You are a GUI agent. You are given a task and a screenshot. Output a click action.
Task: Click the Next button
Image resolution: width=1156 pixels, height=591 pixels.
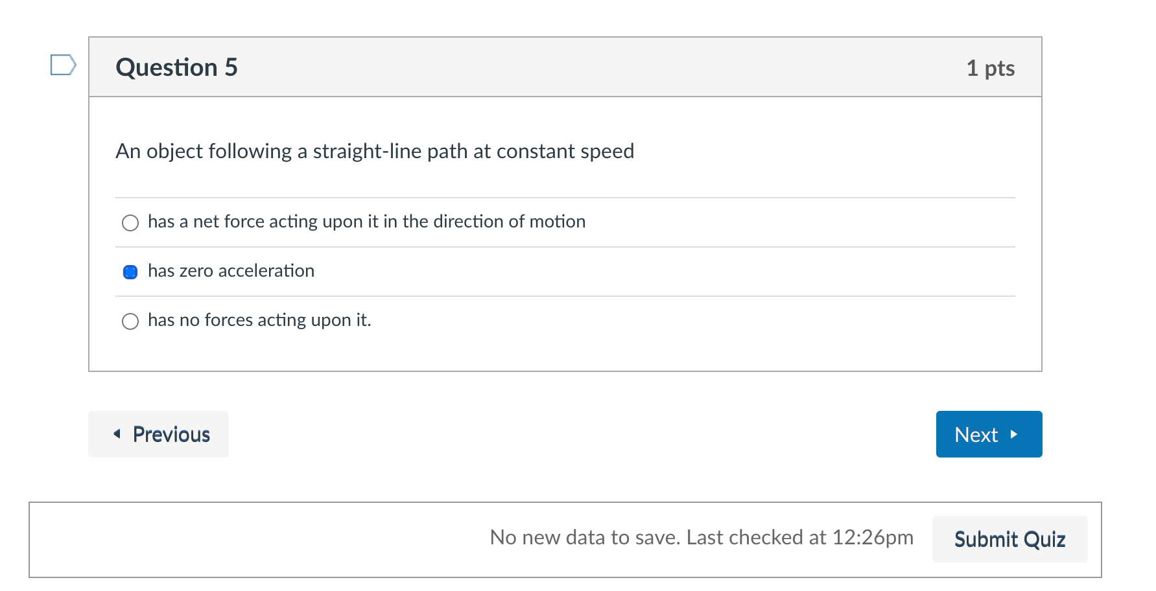(989, 434)
